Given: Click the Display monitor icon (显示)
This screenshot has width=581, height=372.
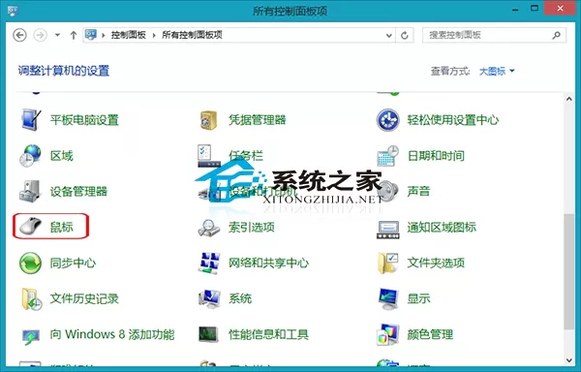Looking at the screenshot, I should (388, 298).
